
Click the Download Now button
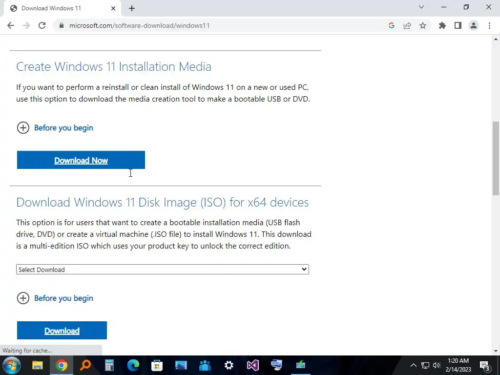81,160
